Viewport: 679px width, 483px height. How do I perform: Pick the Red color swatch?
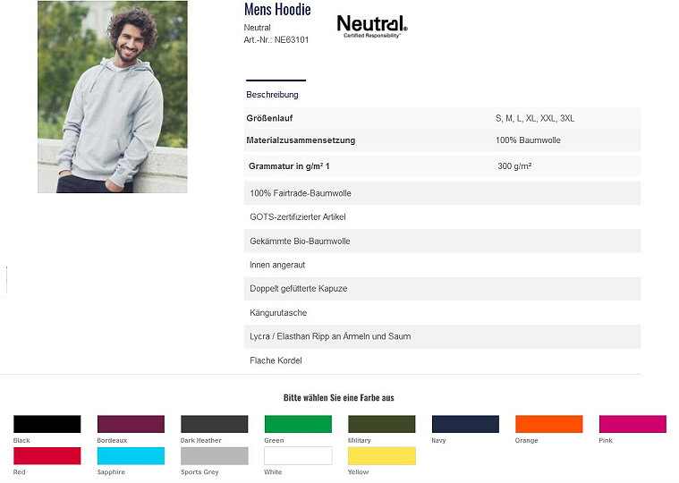(47, 456)
